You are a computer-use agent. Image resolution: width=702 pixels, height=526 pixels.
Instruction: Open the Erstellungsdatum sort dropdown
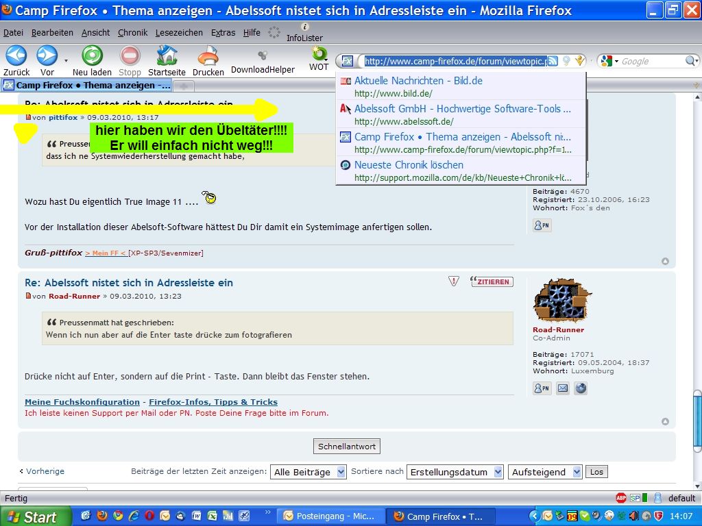click(455, 472)
